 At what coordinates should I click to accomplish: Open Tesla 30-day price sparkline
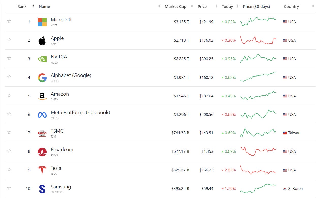click(258, 170)
